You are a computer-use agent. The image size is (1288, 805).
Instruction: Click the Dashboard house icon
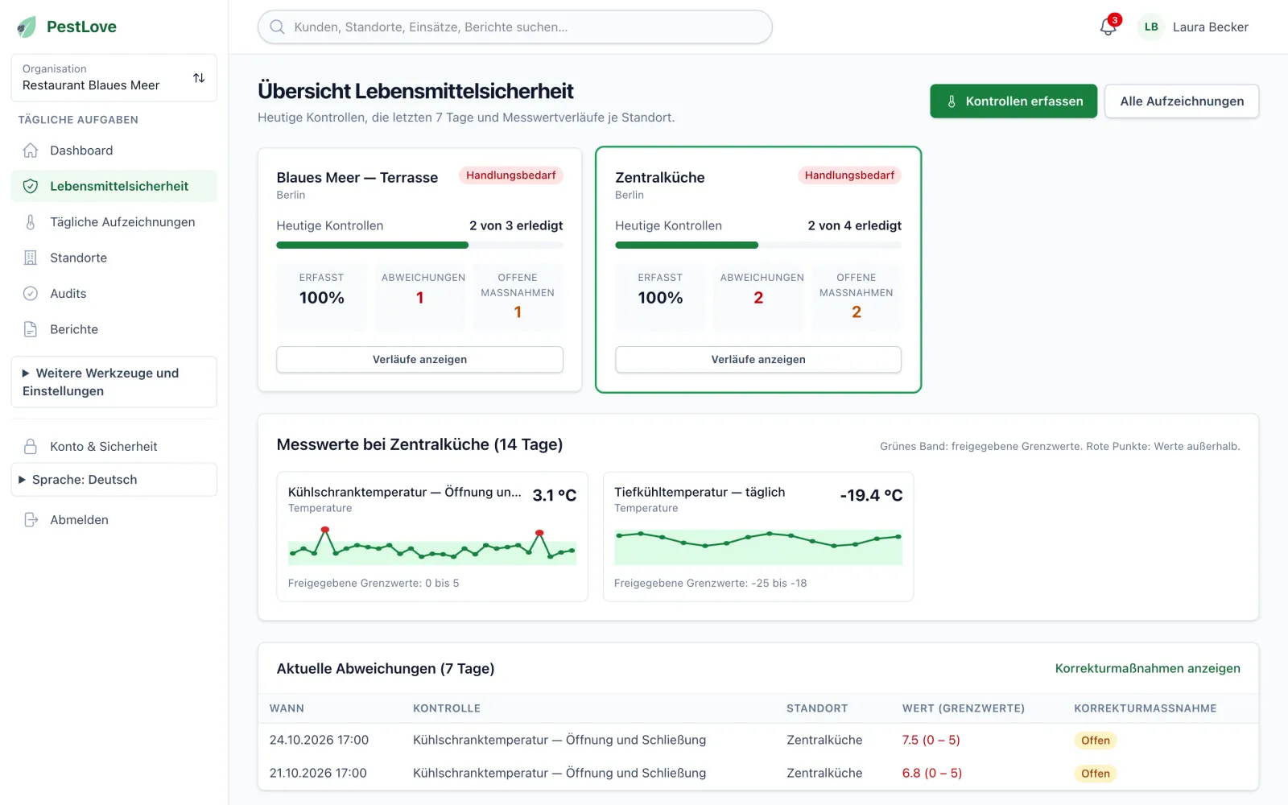point(31,151)
